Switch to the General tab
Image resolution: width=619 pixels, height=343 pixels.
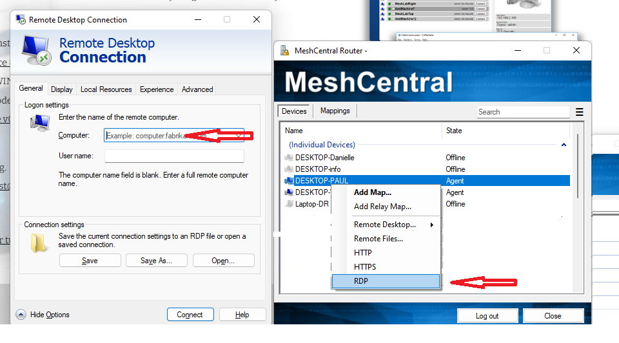point(31,88)
